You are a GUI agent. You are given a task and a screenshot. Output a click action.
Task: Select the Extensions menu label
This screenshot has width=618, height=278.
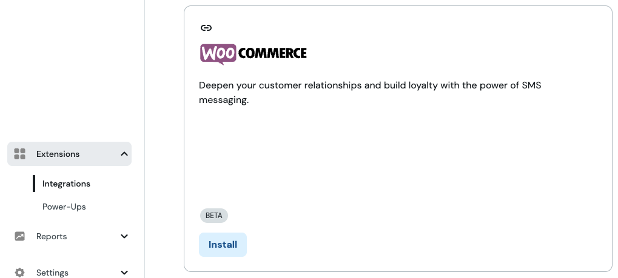[58, 154]
